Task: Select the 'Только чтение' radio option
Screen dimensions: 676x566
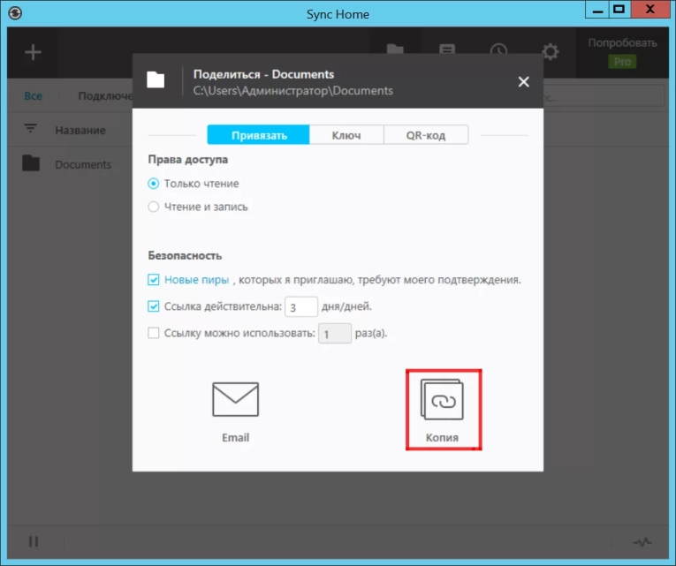Action: coord(154,184)
